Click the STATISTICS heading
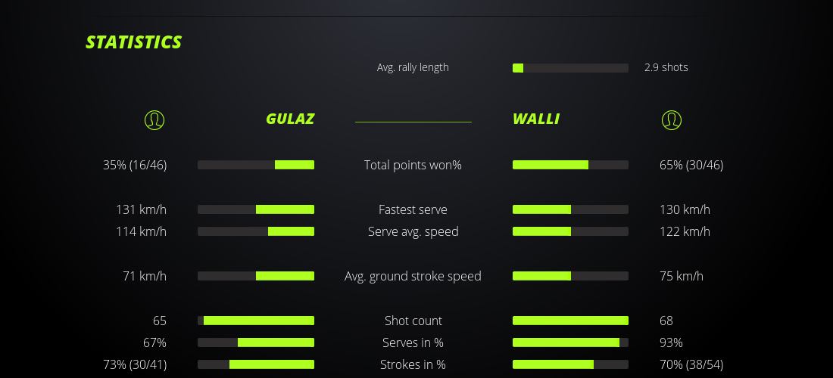Viewport: 833px width, 378px height. pos(134,42)
